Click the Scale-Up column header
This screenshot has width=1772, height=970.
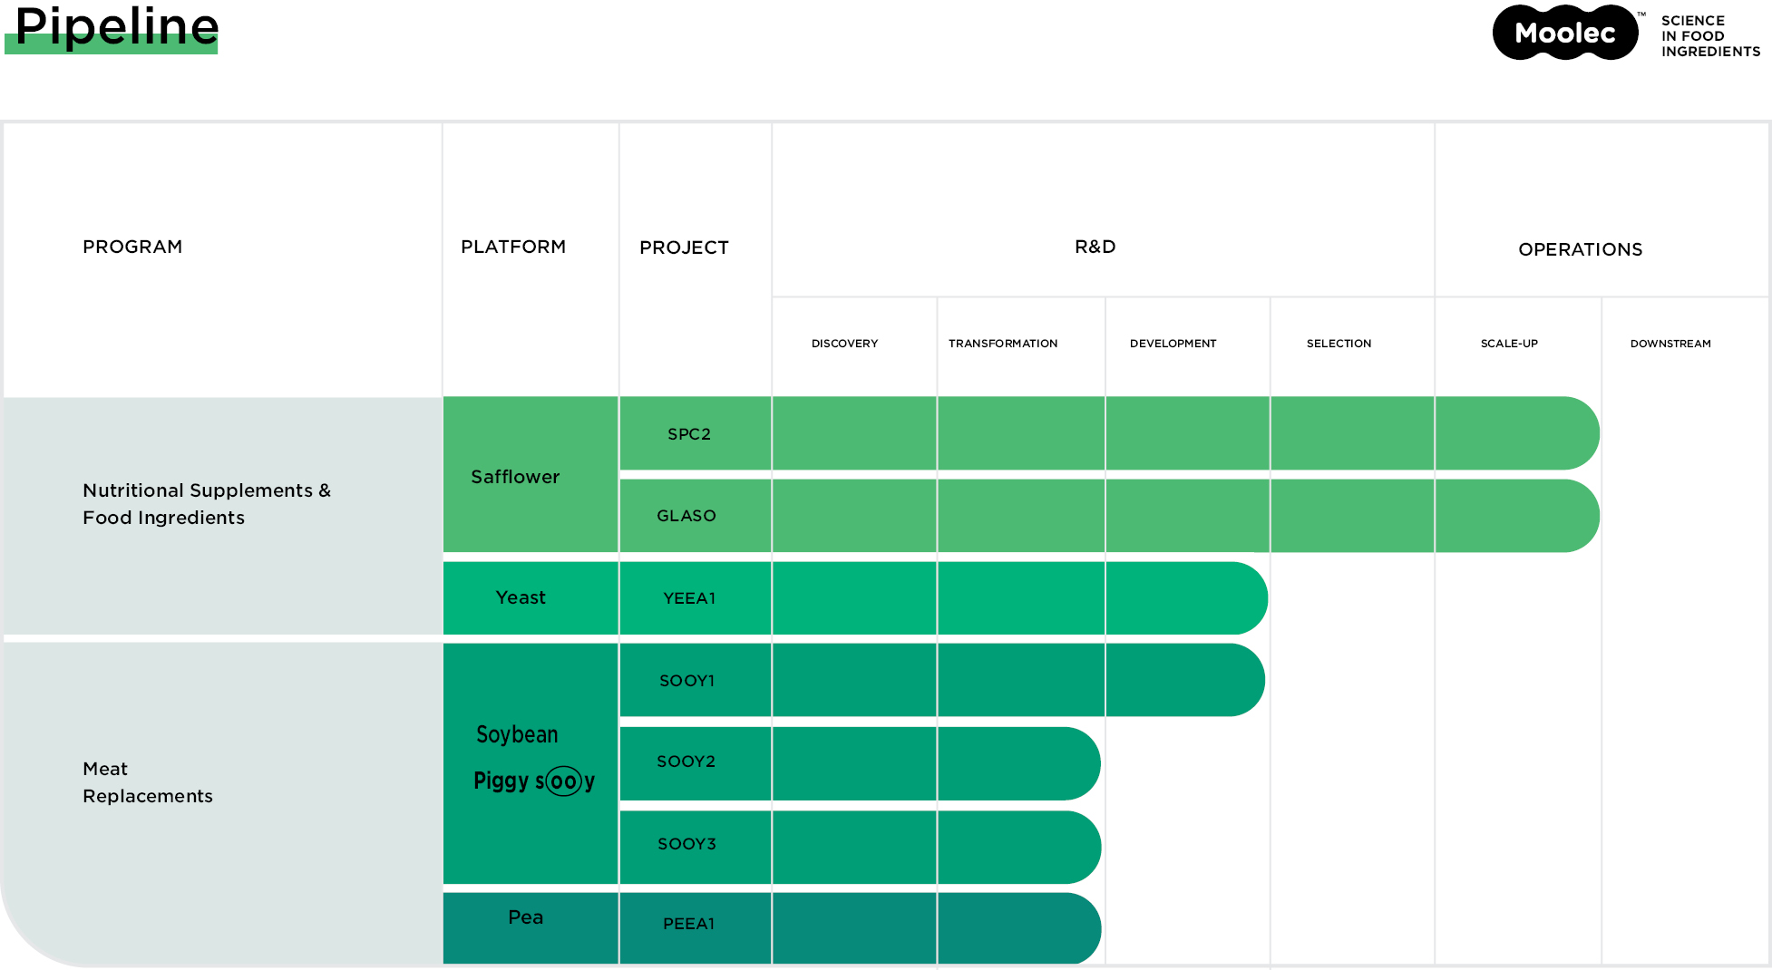click(x=1509, y=344)
